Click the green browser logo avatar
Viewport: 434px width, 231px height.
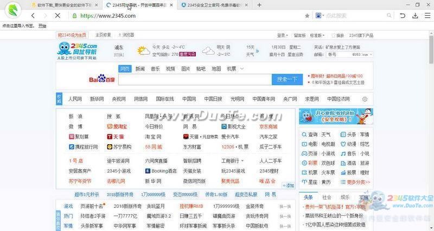click(x=13, y=10)
